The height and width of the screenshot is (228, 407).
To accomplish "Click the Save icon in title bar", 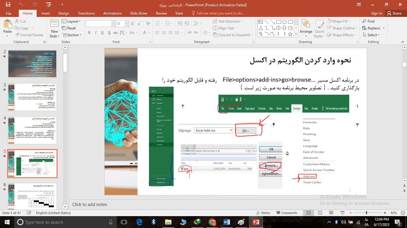I will tap(8, 4).
